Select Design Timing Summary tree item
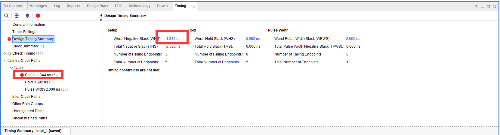Image resolution: width=500 pixels, height=135 pixels. pyautogui.click(x=33, y=39)
